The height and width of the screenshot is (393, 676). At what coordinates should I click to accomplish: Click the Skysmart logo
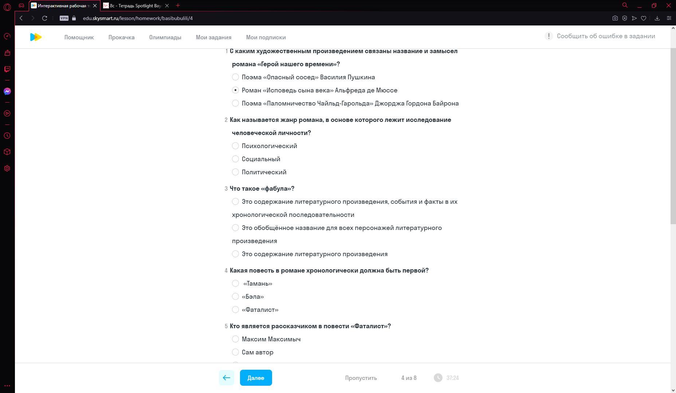36,37
